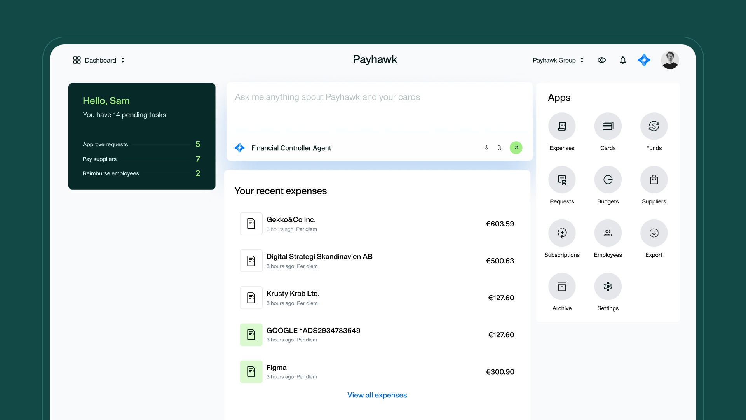Open the Pay suppliers task row
Screen dimensions: 746x420
(141, 159)
